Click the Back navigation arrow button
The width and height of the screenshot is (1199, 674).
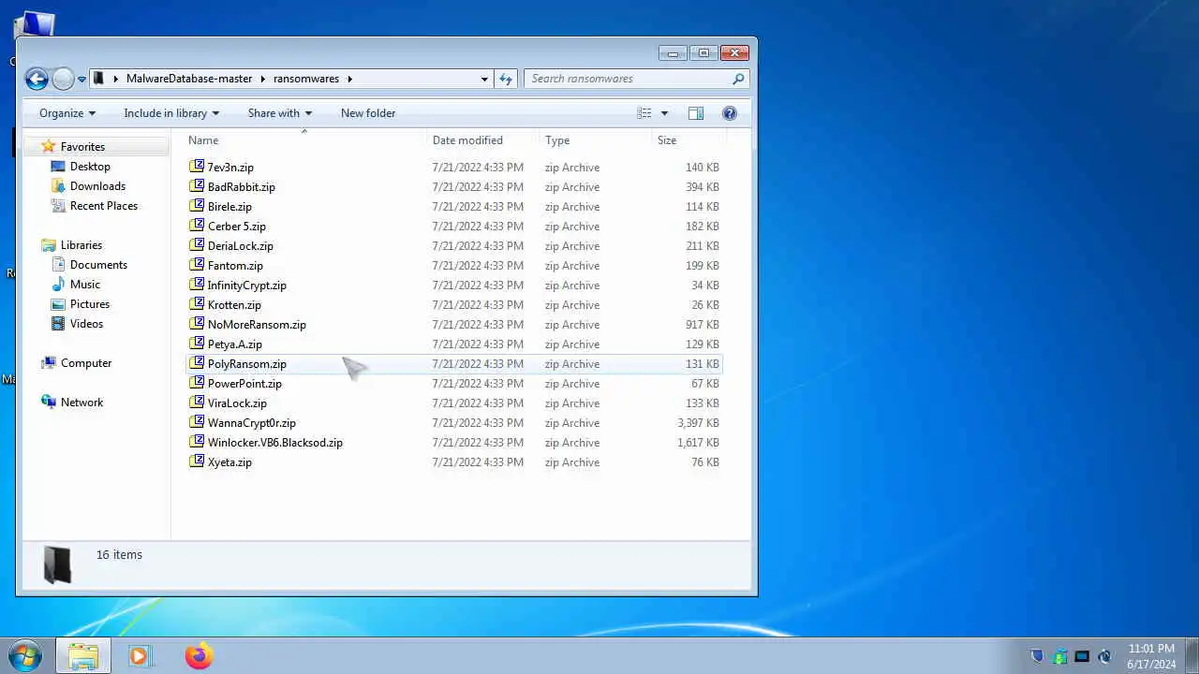[x=37, y=79]
